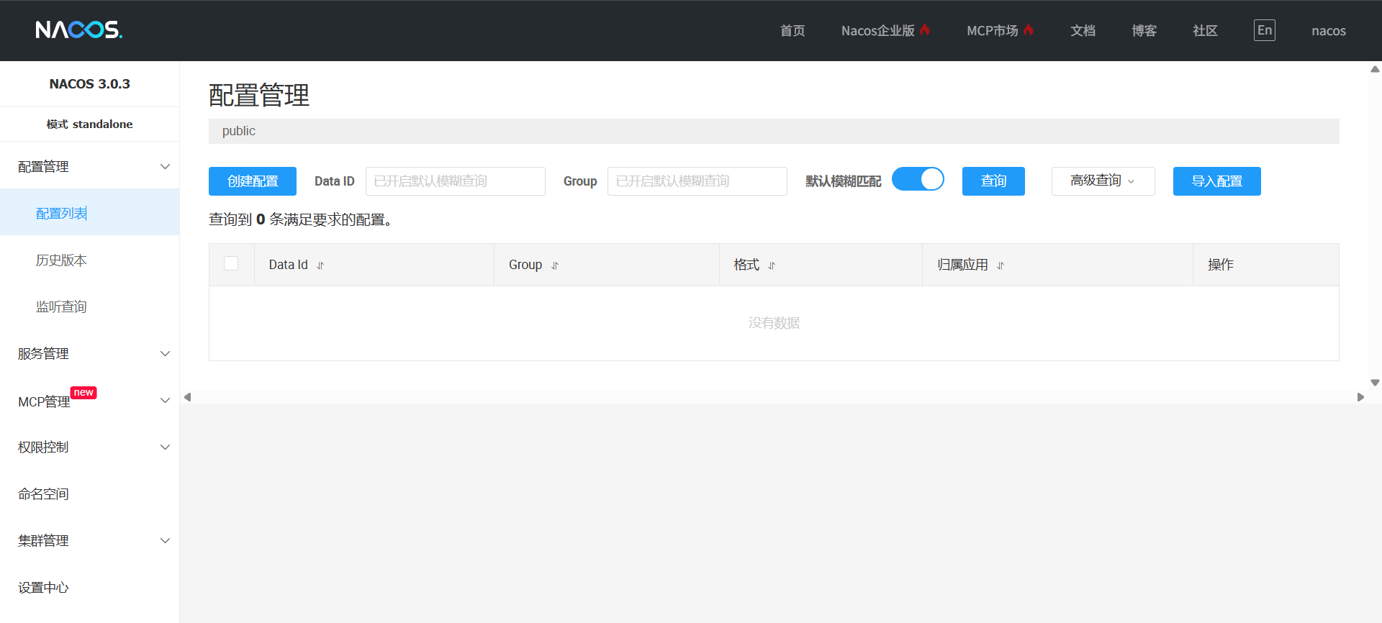Click the 导入配置 button
Screen dimensions: 1382x623
(x=1216, y=181)
